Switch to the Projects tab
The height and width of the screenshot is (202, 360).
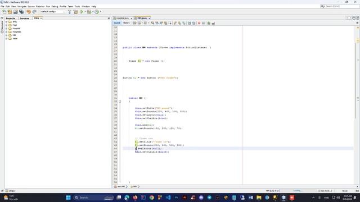10,18
